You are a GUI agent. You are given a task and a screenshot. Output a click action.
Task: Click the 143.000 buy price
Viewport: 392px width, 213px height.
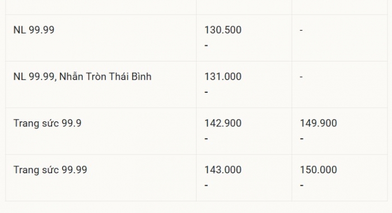pos(223,170)
